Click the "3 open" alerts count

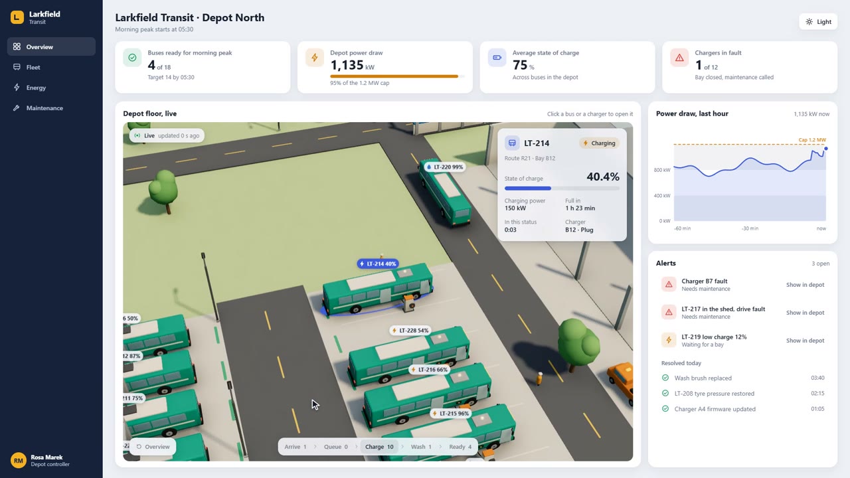tap(821, 264)
